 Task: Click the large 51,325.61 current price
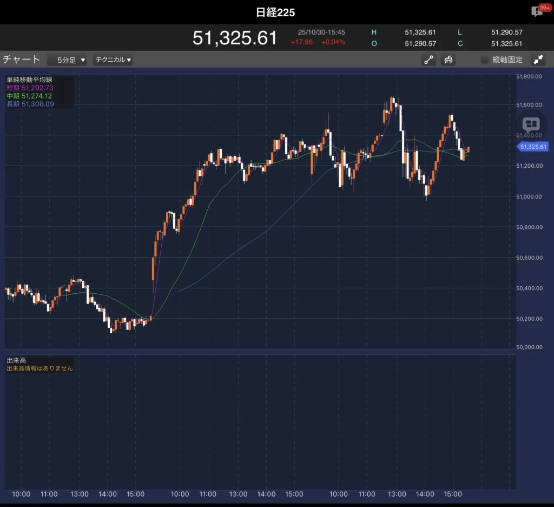[235, 38]
